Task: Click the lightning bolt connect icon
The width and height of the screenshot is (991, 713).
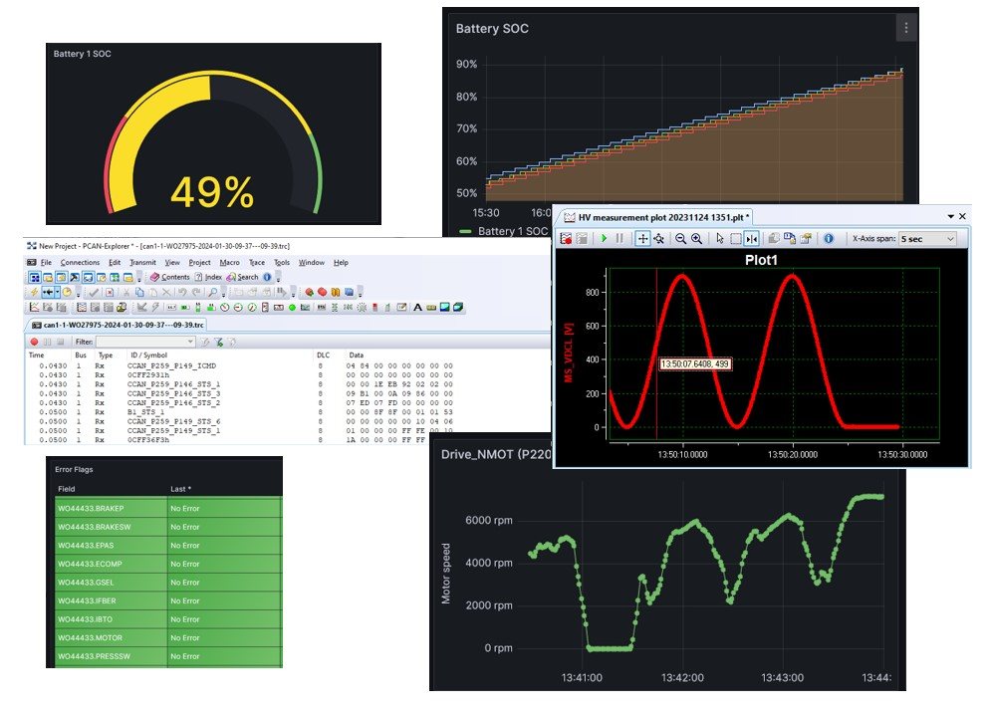Action: coord(34,292)
